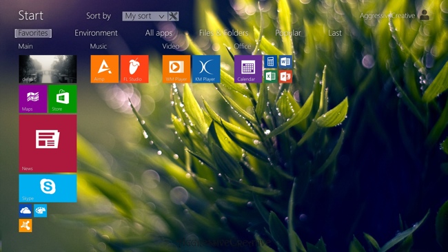Viewport: 448px width, 252px height.
Task: Open the orange share-hub small tile
Action: 26,225
